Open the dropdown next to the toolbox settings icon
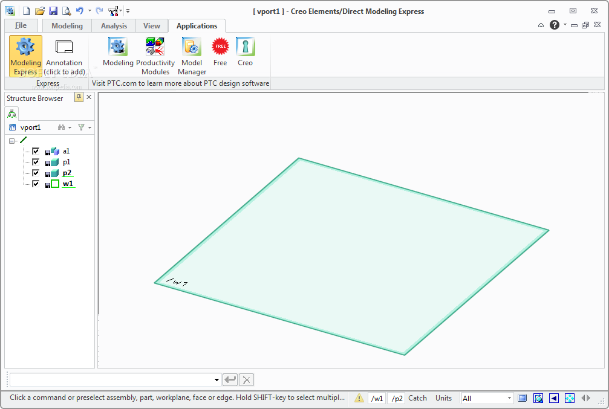Image resolution: width=609 pixels, height=409 pixels. click(121, 11)
